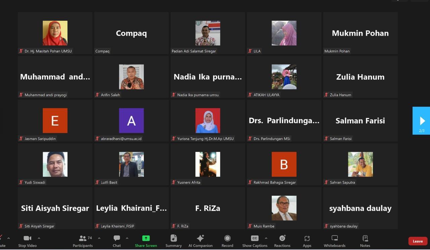
Task: Toggle Show Captions on
Action: pyautogui.click(x=255, y=241)
